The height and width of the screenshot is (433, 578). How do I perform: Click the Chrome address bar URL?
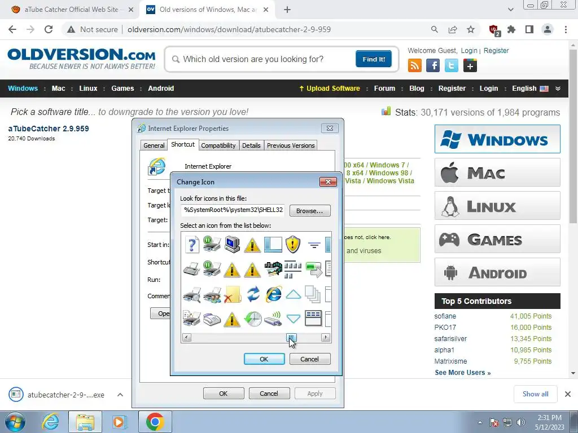coord(229,29)
